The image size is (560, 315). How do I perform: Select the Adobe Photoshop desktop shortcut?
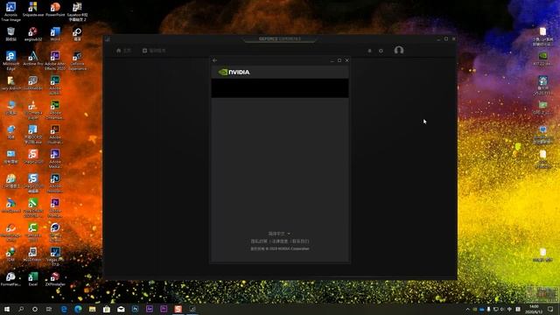coord(55,183)
